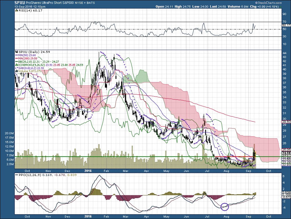Click the 30 oversold level on RSI axis

pyautogui.click(x=284, y=36)
